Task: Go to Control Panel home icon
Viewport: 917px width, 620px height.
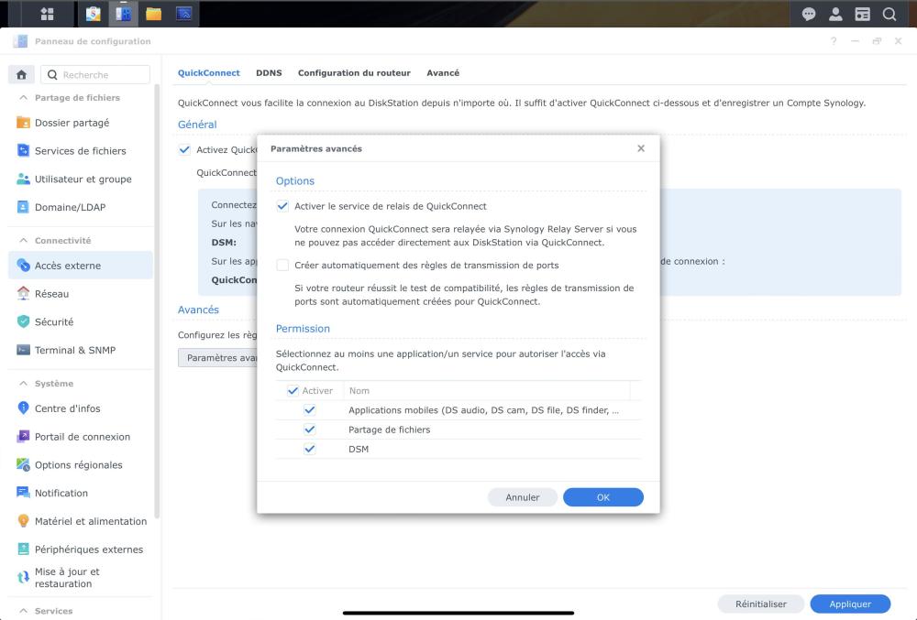Action: click(22, 75)
